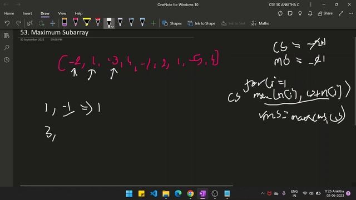Open recent notes in the sidebar
The image size is (356, 200).
coord(7,60)
